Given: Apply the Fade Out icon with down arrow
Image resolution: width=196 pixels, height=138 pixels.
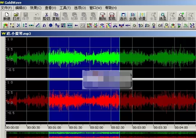Looking at the screenshot, I should 147,25.
